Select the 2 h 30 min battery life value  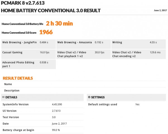(x=59, y=24)
